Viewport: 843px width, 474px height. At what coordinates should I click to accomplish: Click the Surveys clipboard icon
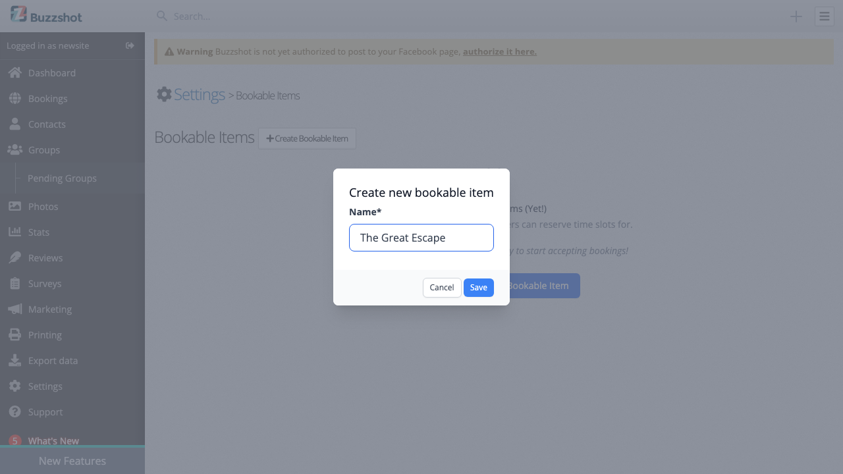[14, 283]
